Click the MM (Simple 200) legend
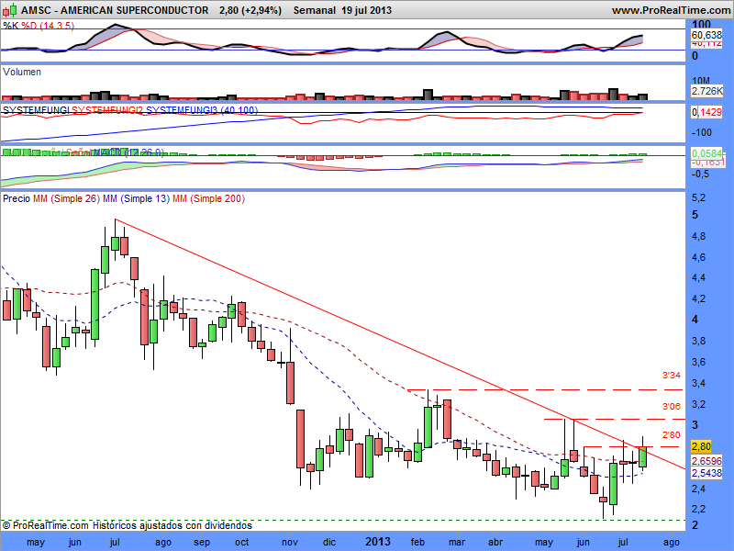The height and width of the screenshot is (551, 734). coord(208,198)
